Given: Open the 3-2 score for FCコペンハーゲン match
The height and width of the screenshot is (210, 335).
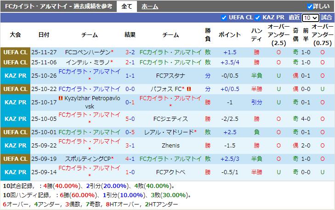Looking at the screenshot, I should [130, 52].
